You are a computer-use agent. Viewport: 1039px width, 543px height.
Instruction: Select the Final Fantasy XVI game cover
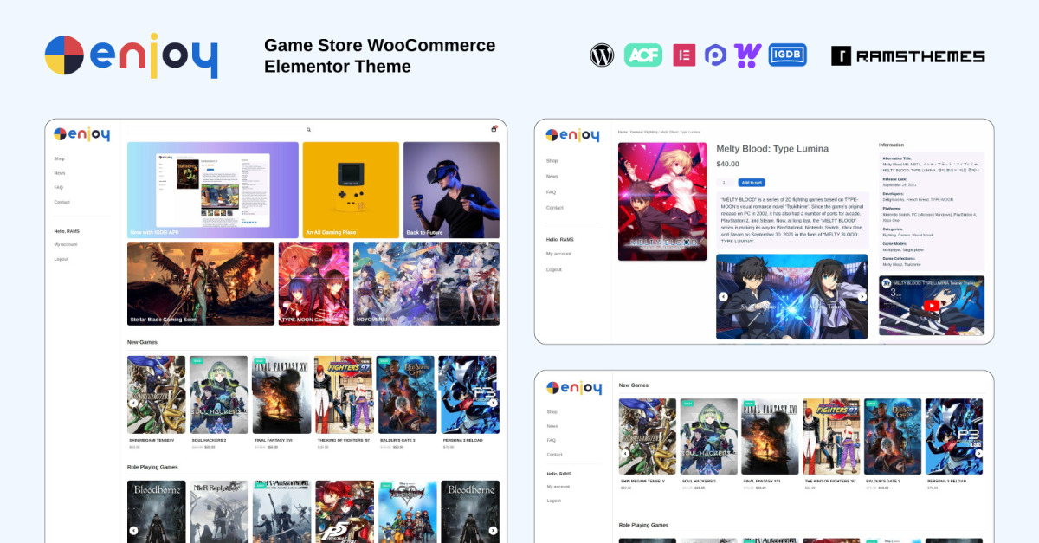[x=281, y=394]
